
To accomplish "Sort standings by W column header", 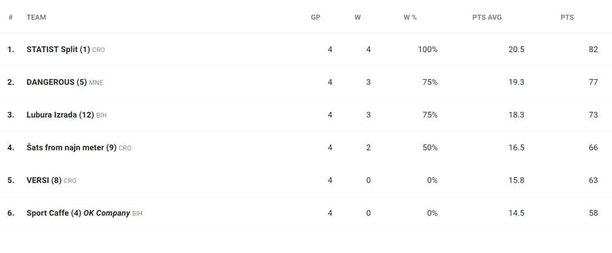I will pyautogui.click(x=357, y=18).
